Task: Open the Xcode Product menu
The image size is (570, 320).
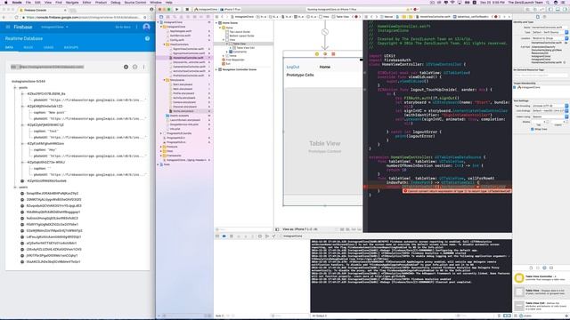Action: [101, 2]
